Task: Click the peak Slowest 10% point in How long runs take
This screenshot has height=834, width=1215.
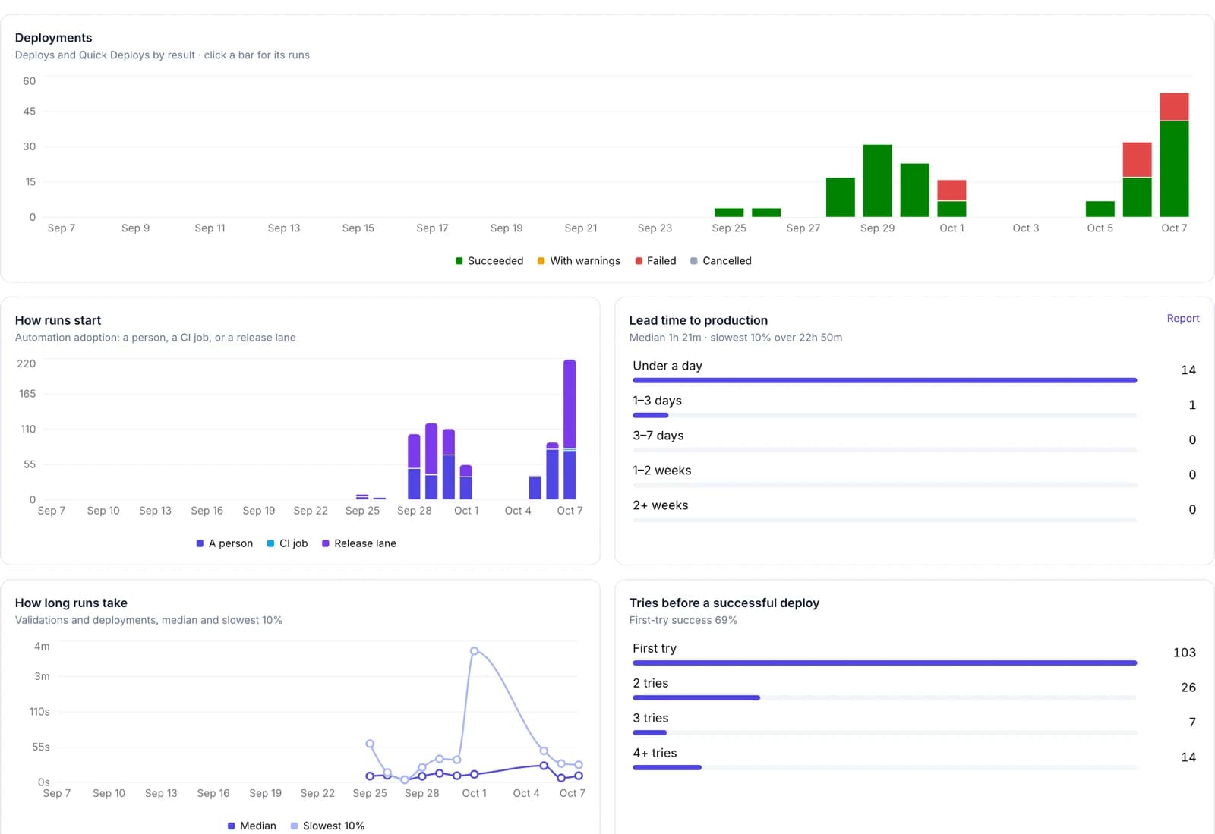Action: pos(474,651)
